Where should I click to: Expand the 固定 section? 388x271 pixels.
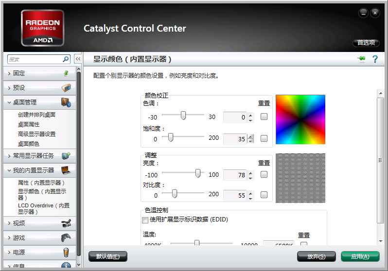pos(9,73)
